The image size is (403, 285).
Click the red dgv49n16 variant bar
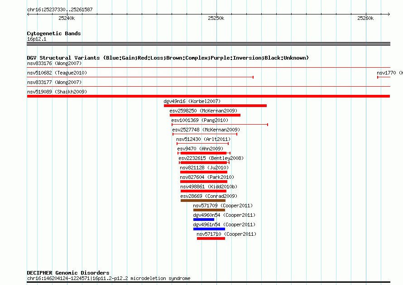pos(215,106)
